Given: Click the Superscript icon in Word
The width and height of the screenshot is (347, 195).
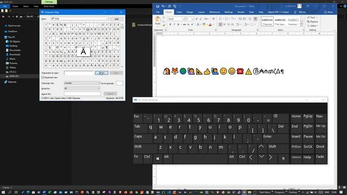Looking at the screenshot, I should coord(192,24).
